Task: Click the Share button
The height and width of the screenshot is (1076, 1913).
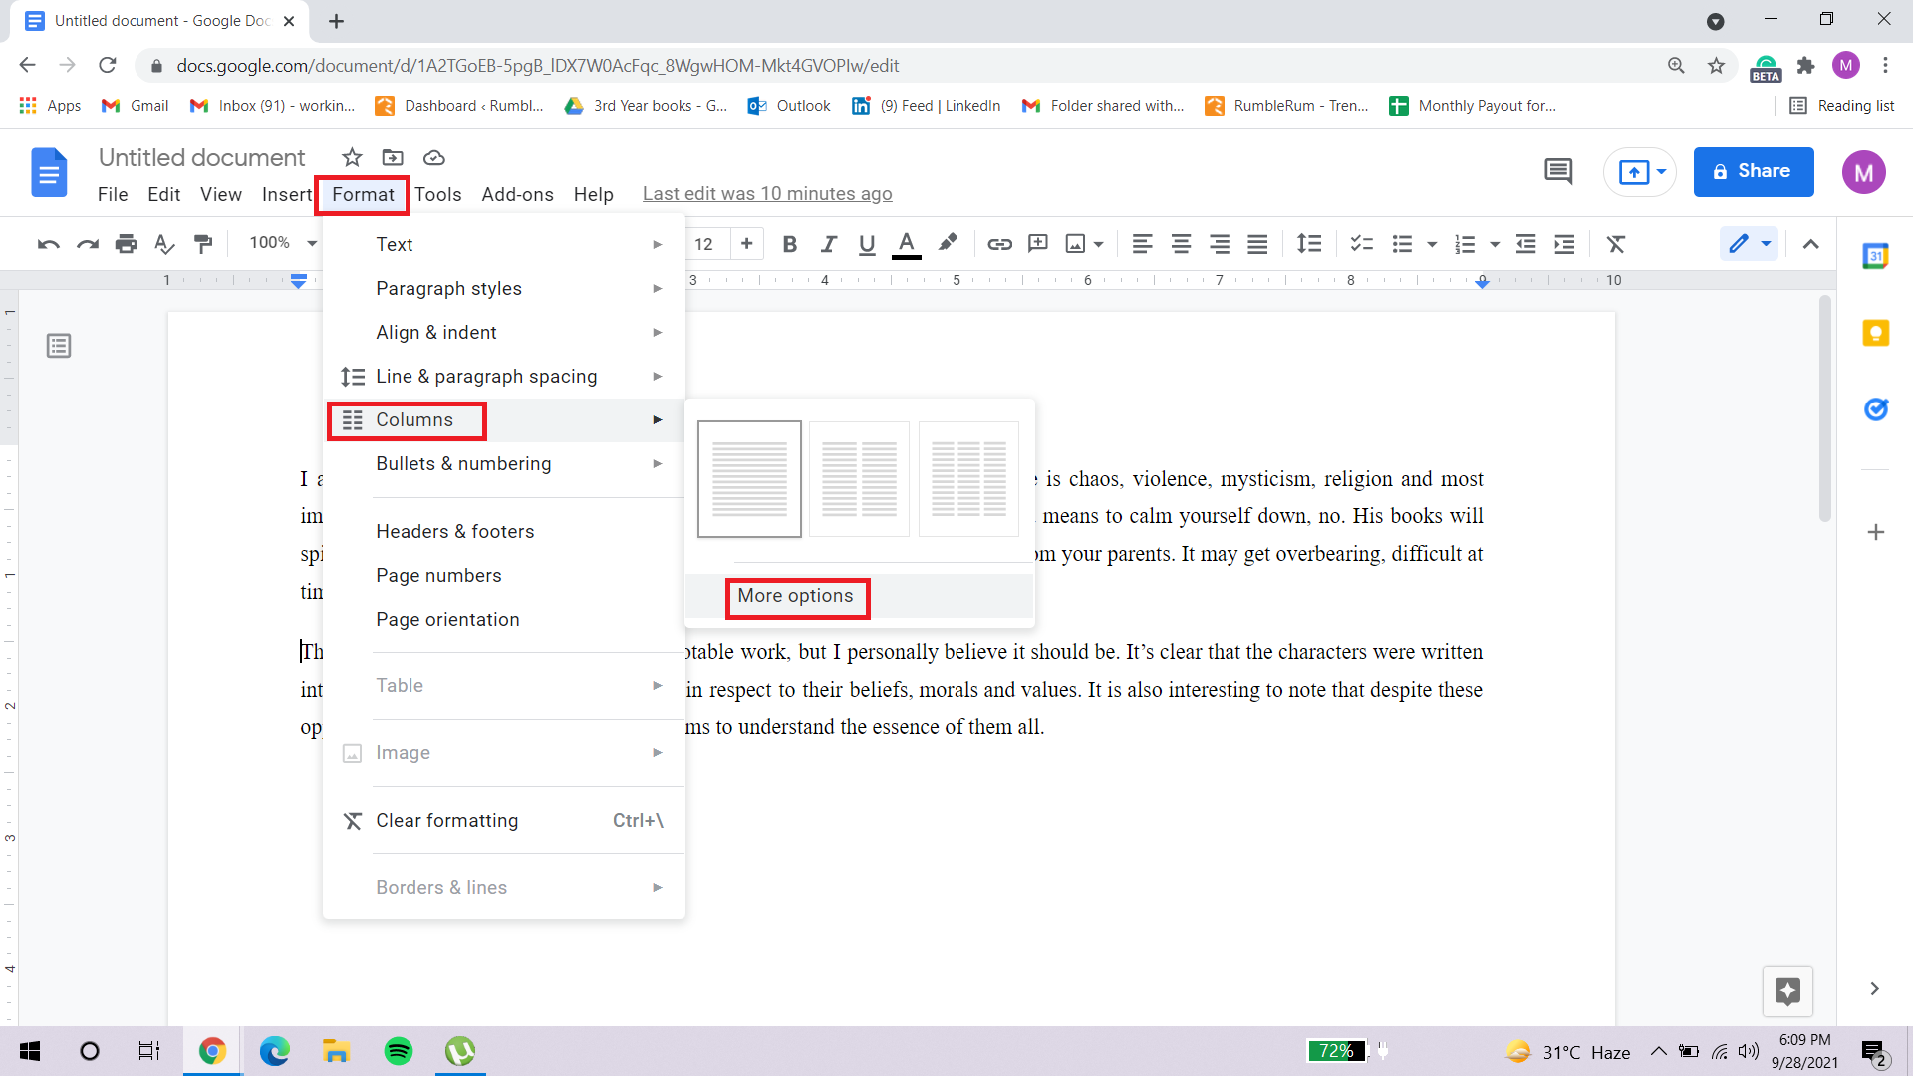Action: [1753, 171]
